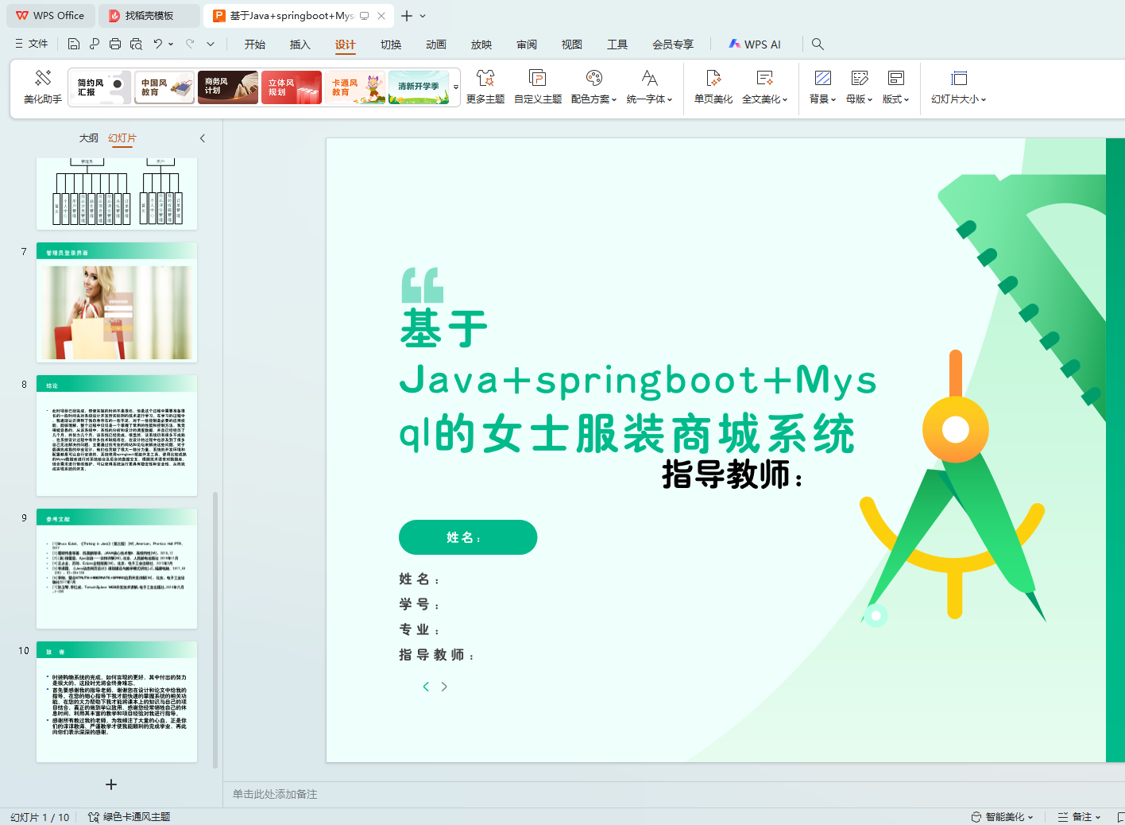Open the quick access customize dropdown
Screen dimensions: 1125x825
[211, 45]
